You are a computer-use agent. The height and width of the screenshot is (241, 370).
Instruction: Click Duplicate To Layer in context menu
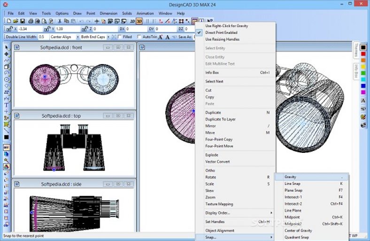220,119
